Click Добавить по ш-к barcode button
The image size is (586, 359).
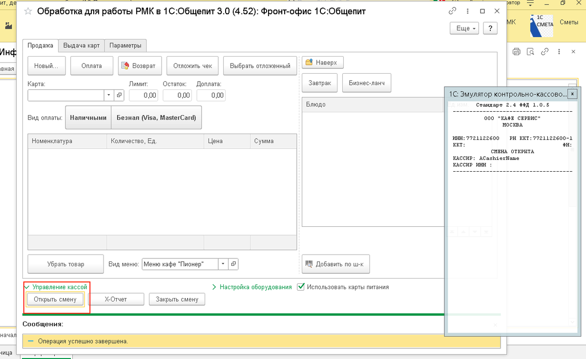click(336, 264)
